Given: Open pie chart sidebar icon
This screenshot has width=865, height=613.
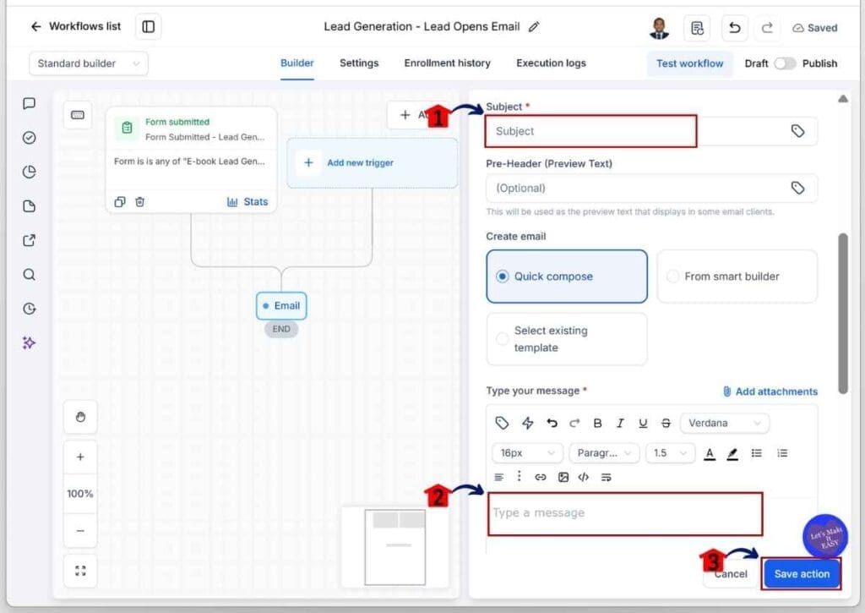Looking at the screenshot, I should coord(30,172).
